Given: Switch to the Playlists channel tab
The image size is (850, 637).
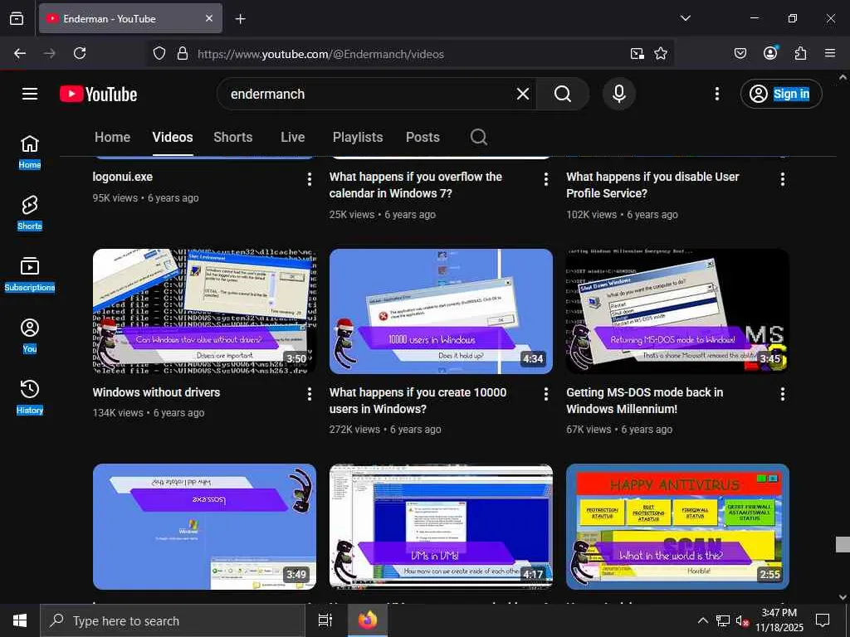Looking at the screenshot, I should coord(358,137).
